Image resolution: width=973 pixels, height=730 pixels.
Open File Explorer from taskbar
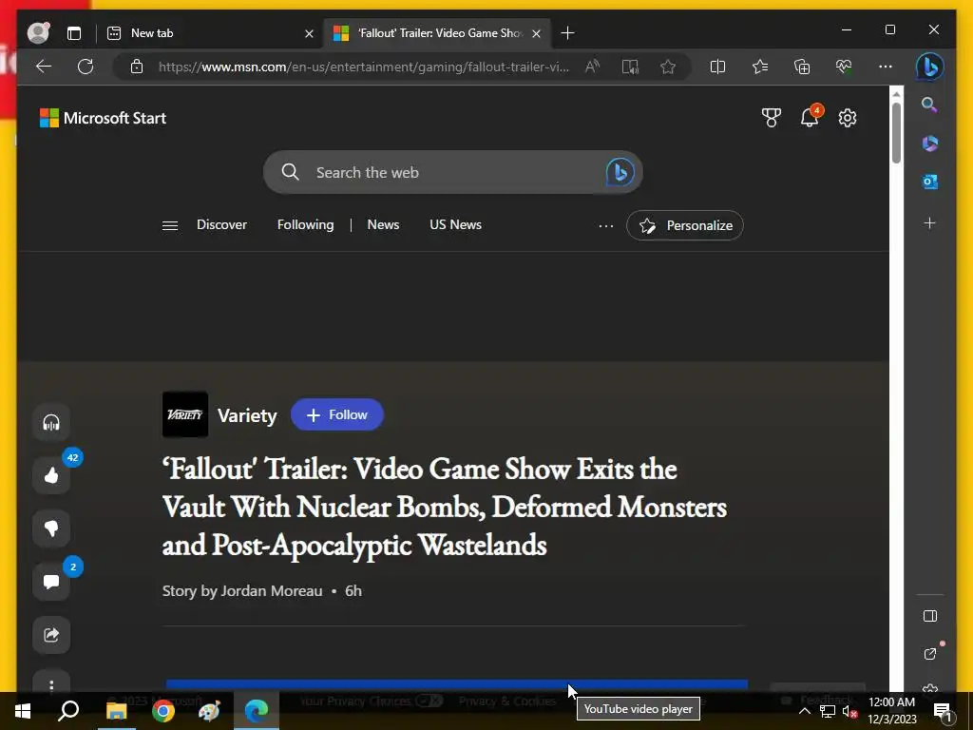click(116, 711)
